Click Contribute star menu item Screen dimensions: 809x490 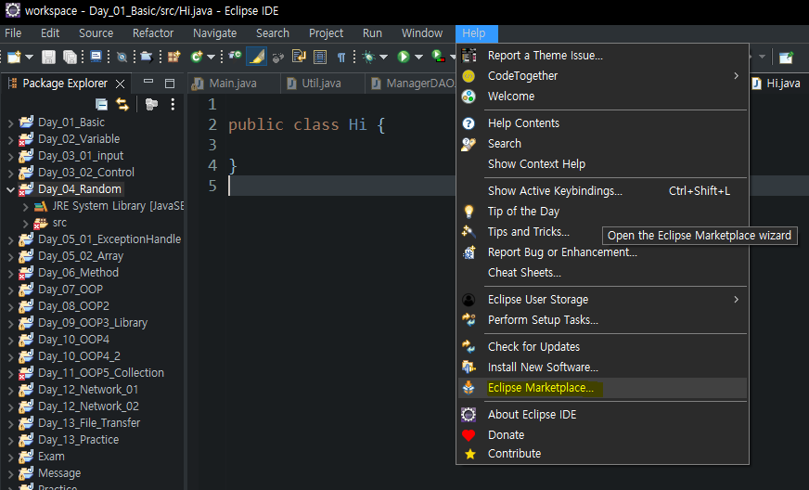[602, 453]
